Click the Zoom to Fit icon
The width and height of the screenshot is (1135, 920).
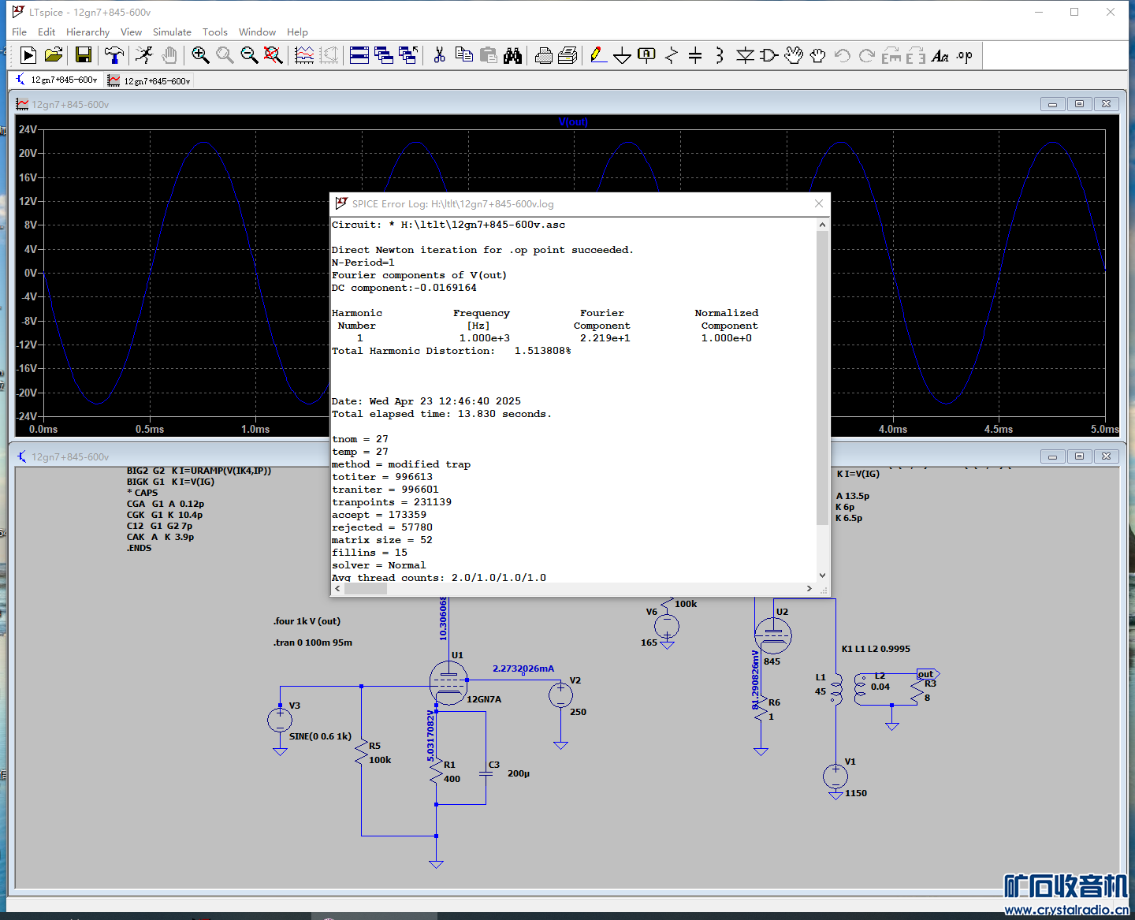pos(273,55)
